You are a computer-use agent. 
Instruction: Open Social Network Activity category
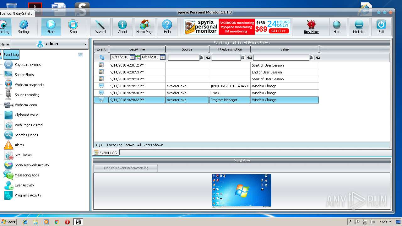pos(32,165)
